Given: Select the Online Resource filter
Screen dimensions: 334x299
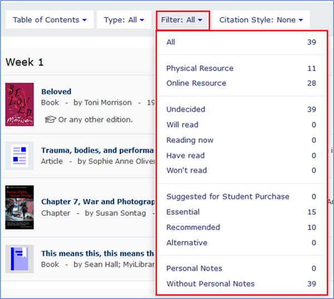Looking at the screenshot, I should [x=196, y=83].
